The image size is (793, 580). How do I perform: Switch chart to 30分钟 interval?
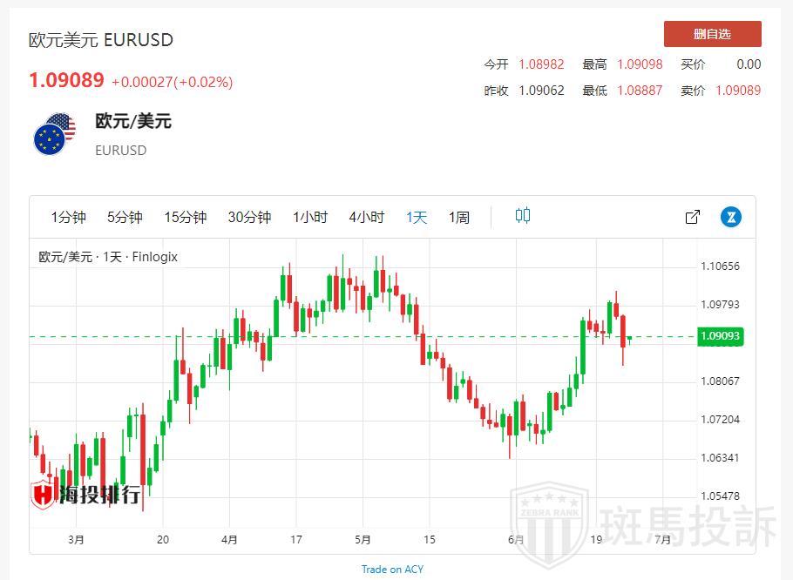pos(249,217)
